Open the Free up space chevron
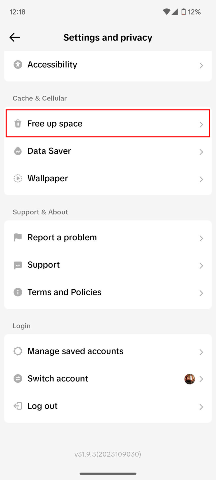The width and height of the screenshot is (216, 480). (201, 124)
